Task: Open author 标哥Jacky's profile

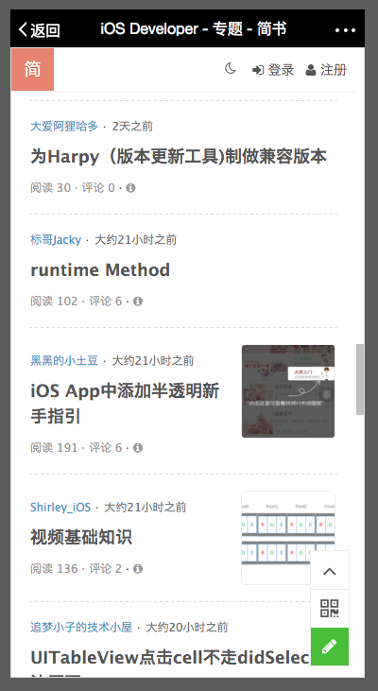Action: point(56,240)
